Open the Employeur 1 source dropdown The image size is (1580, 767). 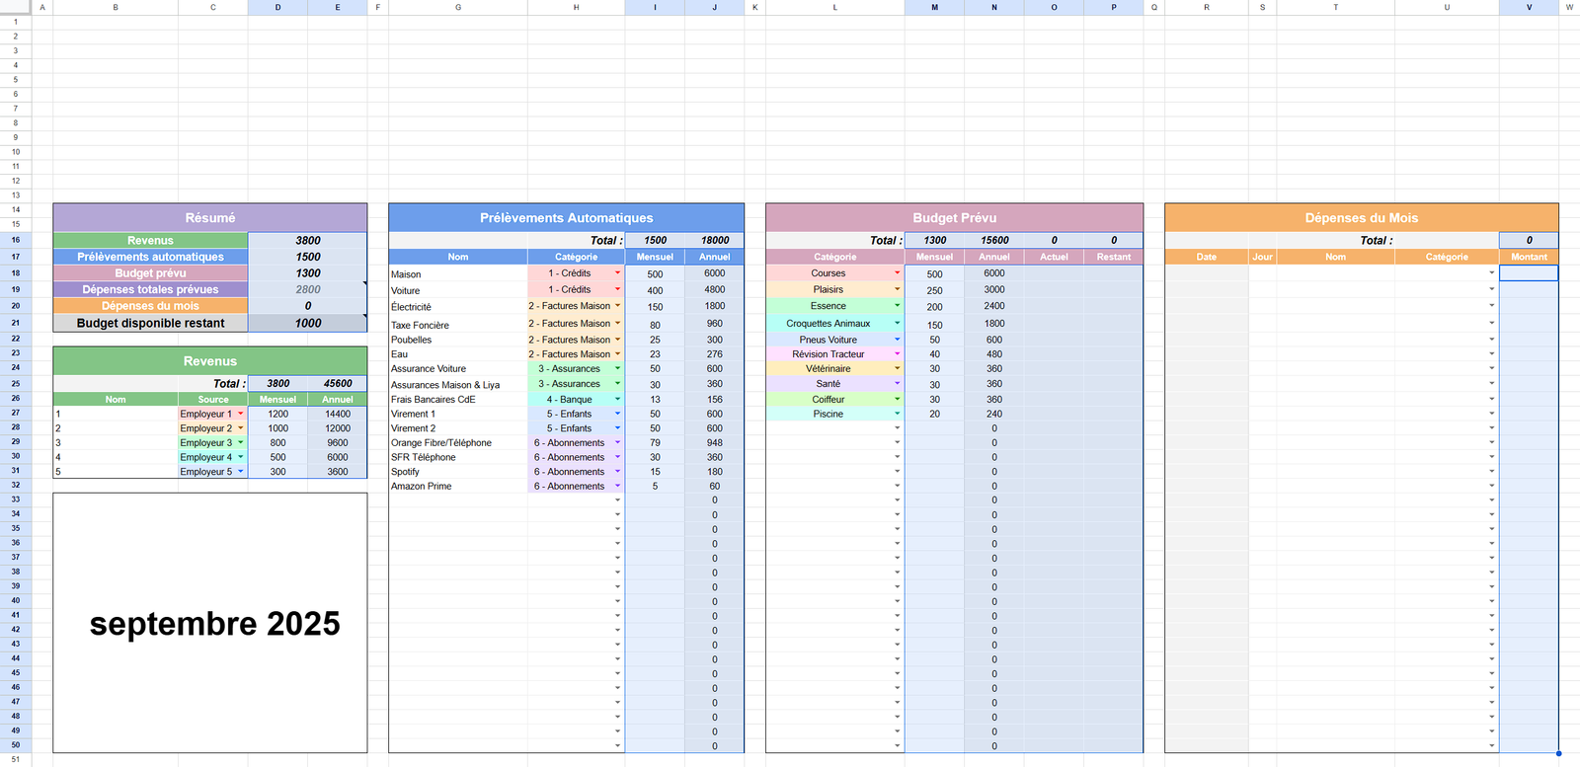[x=240, y=415]
